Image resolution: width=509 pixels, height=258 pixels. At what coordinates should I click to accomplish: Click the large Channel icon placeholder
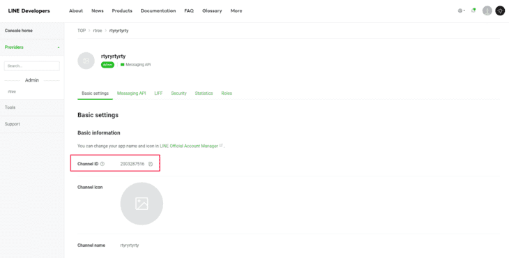click(x=142, y=204)
